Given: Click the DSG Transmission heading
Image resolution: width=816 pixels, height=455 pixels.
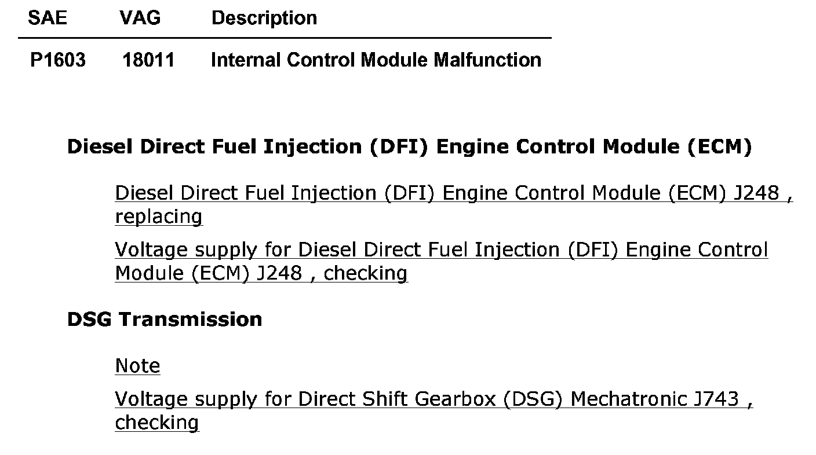Looking at the screenshot, I should click(x=165, y=320).
